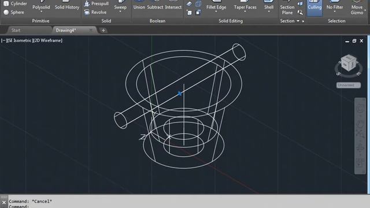Add a new drawing tab
The width and height of the screenshot is (370, 208).
[103, 30]
